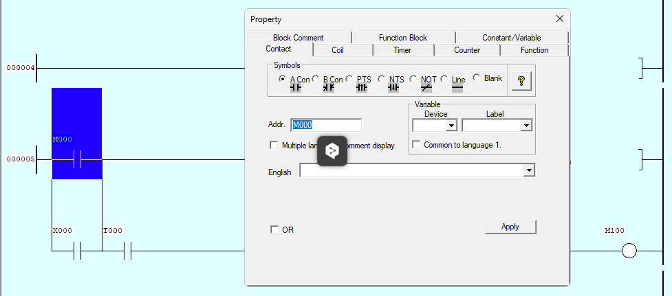Image resolution: width=672 pixels, height=296 pixels.
Task: Click the floating overlay app icon
Action: point(332,150)
